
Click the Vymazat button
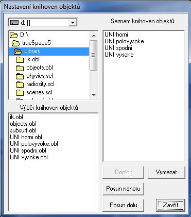coord(166,172)
